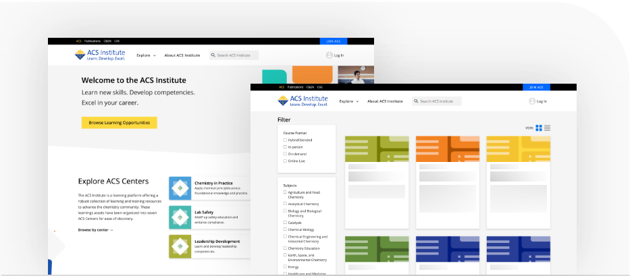
Task: Enable the On-demand course format filter
Action: (x=285, y=154)
